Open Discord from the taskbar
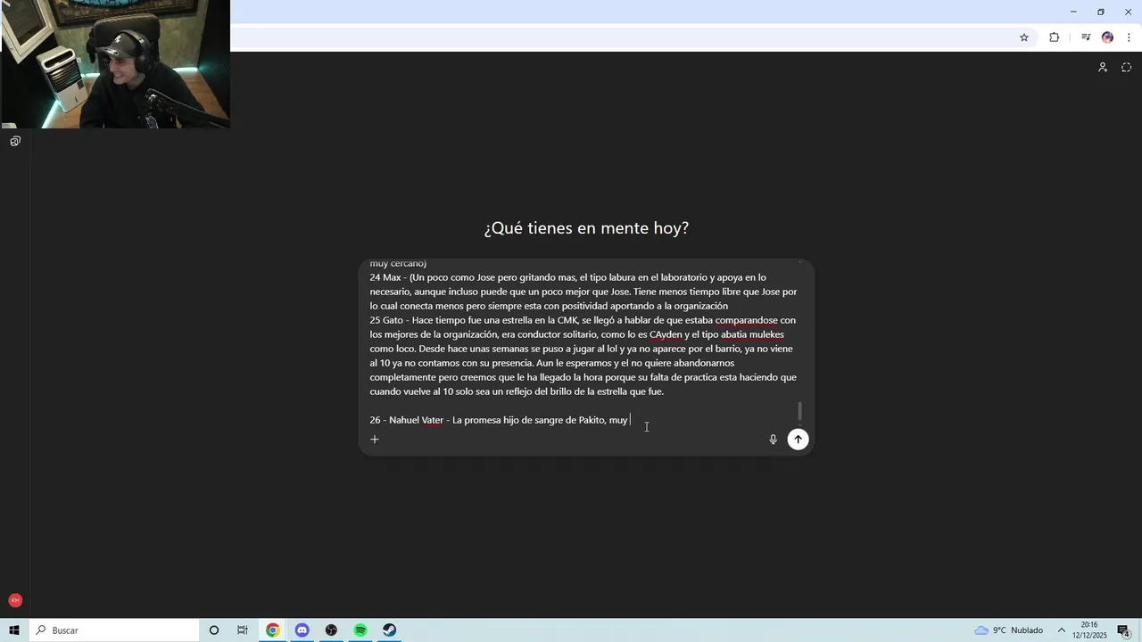The width and height of the screenshot is (1142, 642). pyautogui.click(x=302, y=630)
